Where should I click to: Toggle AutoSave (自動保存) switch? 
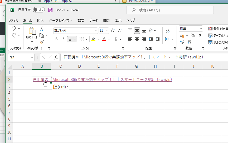(39, 10)
